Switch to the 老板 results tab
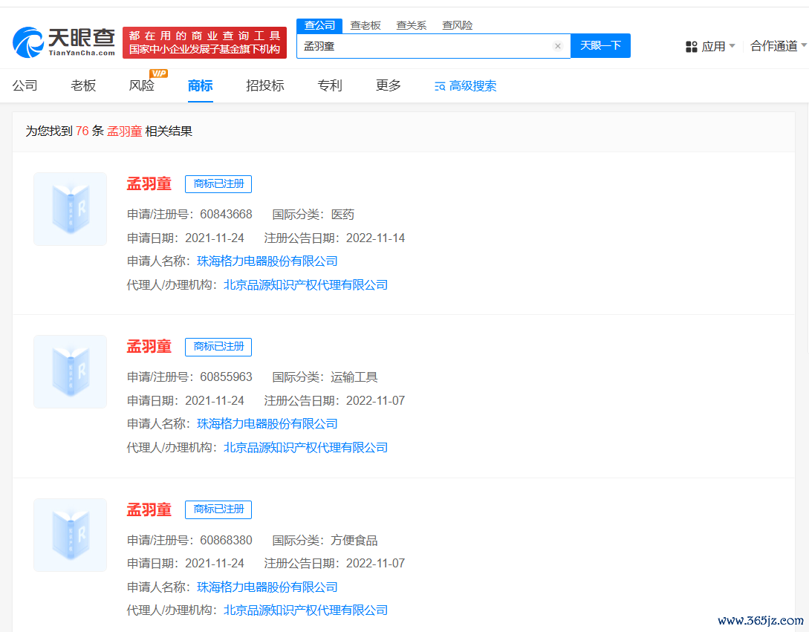Viewport: 809px width, 632px height. 83,85
